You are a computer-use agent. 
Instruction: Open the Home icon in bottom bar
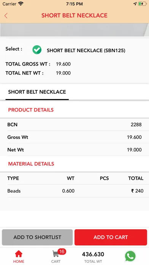(x=19, y=254)
